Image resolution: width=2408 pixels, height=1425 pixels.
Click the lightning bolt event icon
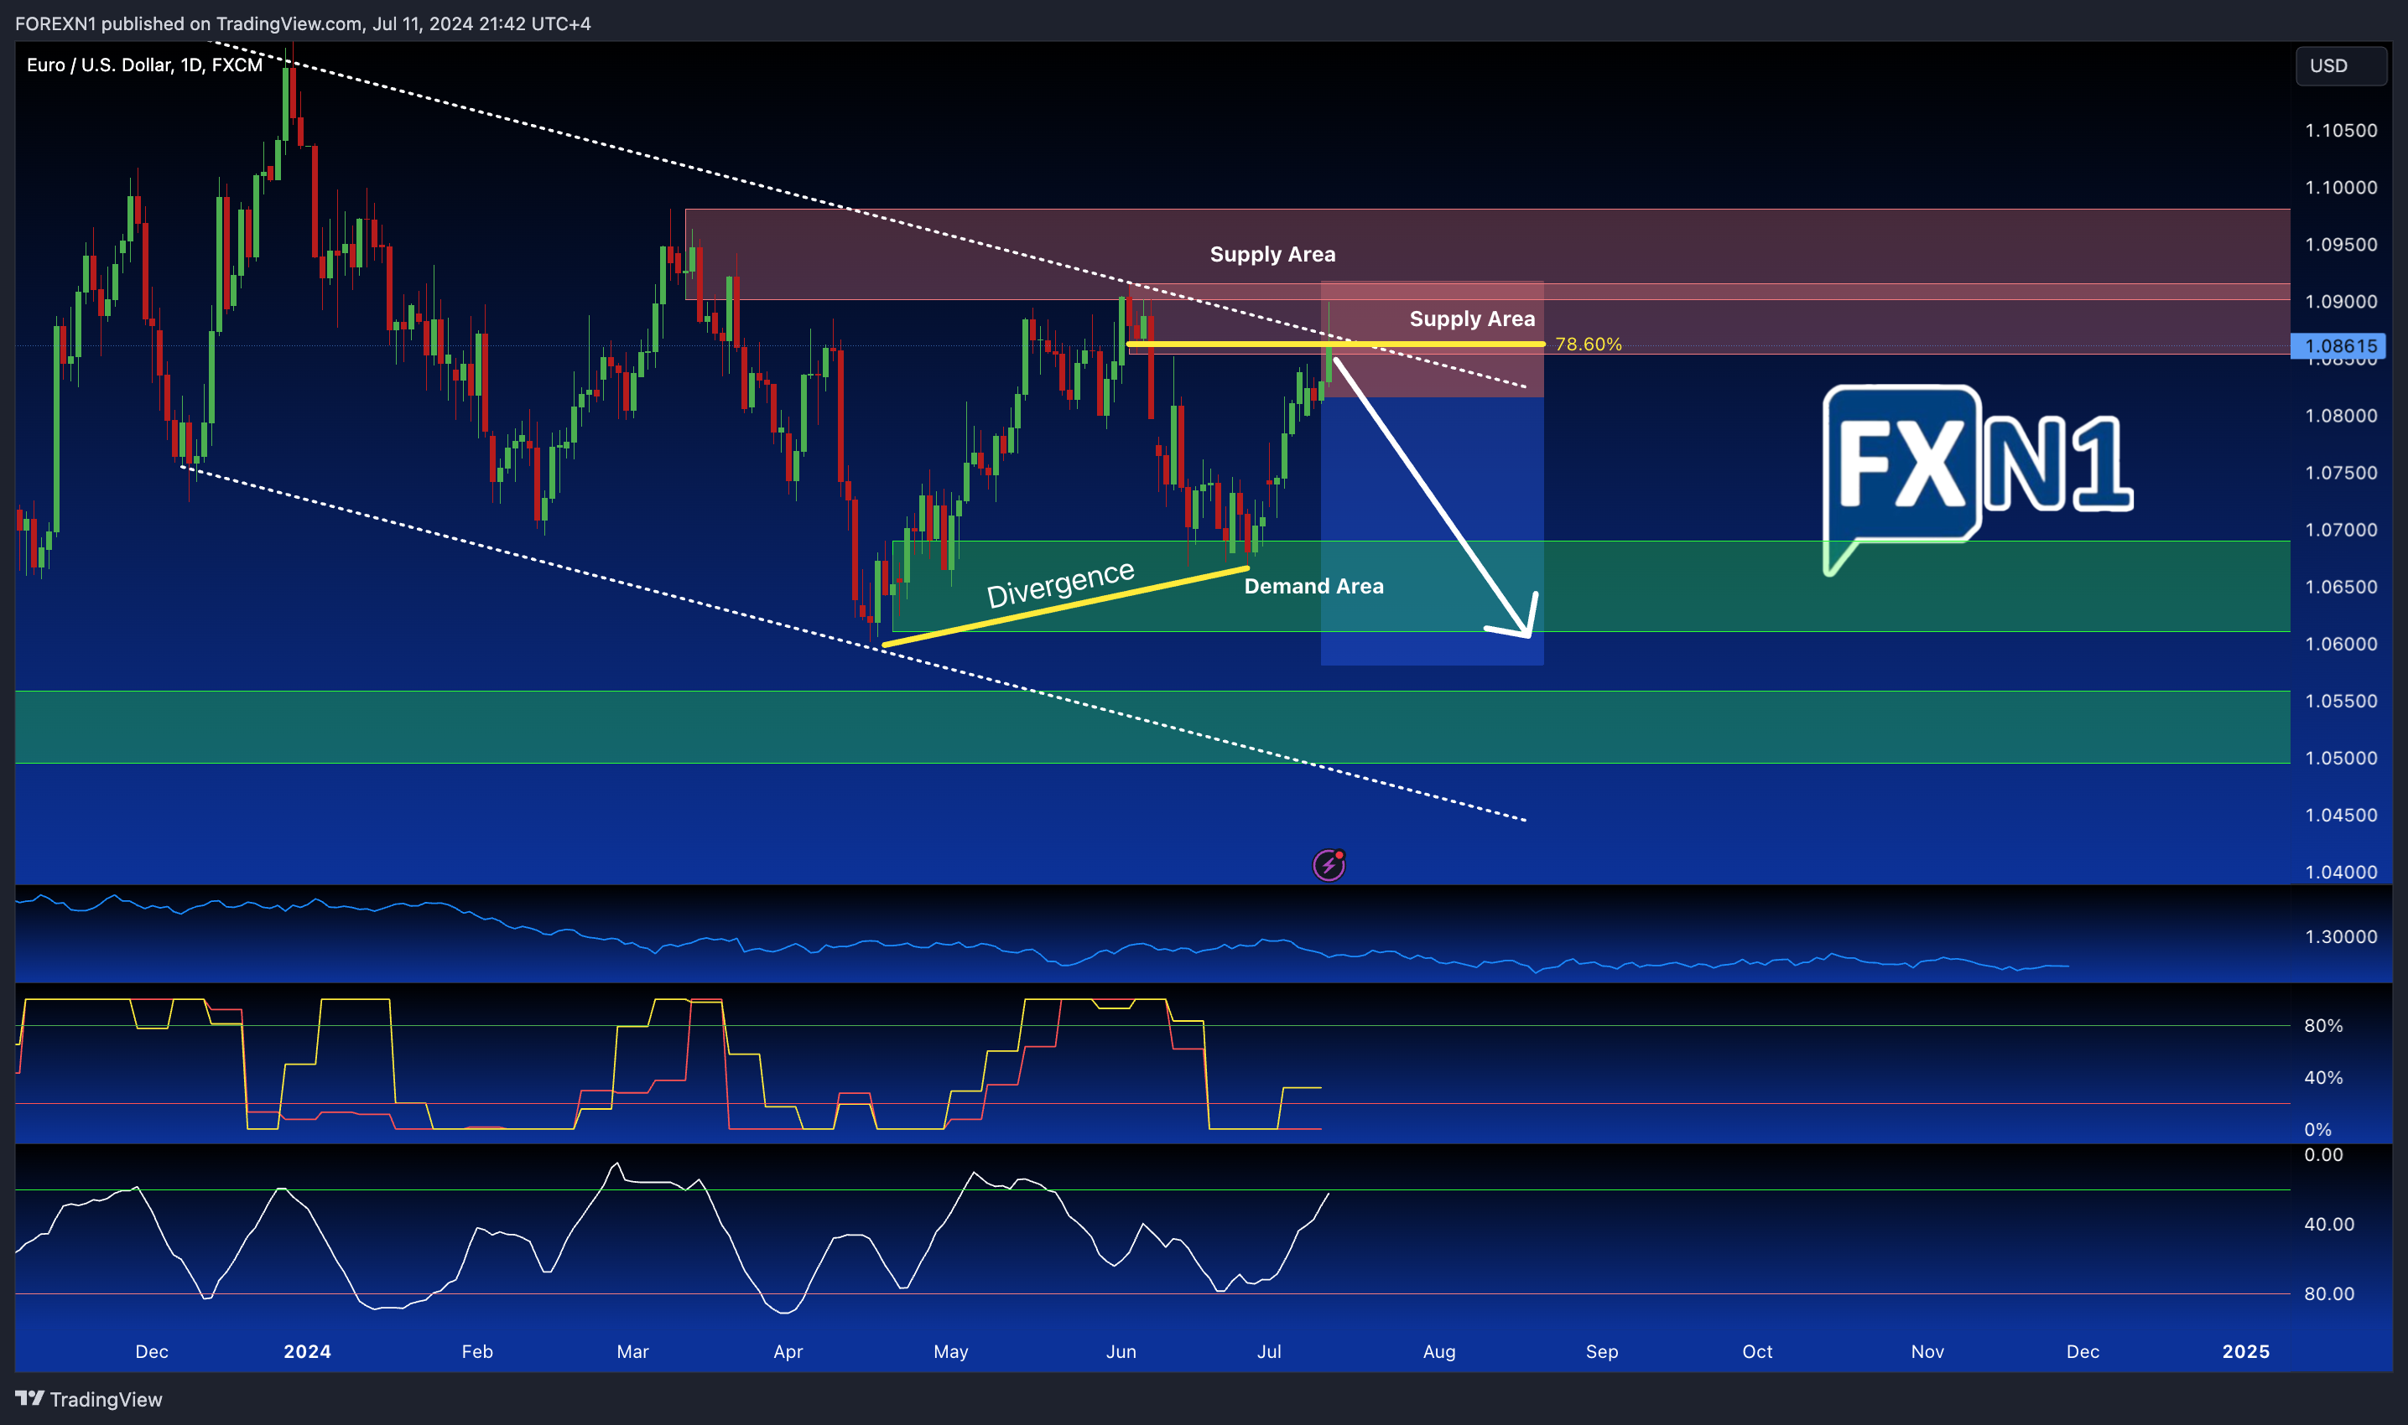pos(1329,865)
